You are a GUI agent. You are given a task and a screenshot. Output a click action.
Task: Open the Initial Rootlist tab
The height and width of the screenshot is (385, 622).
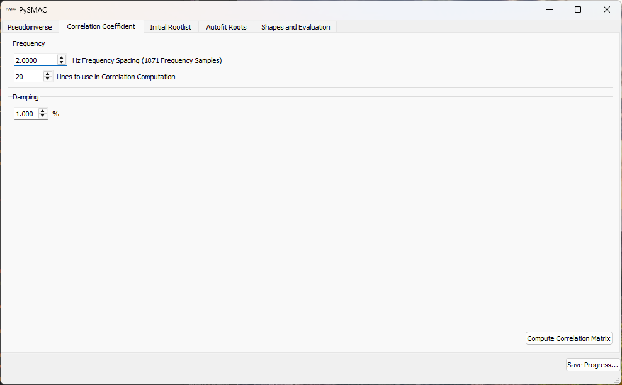point(171,26)
